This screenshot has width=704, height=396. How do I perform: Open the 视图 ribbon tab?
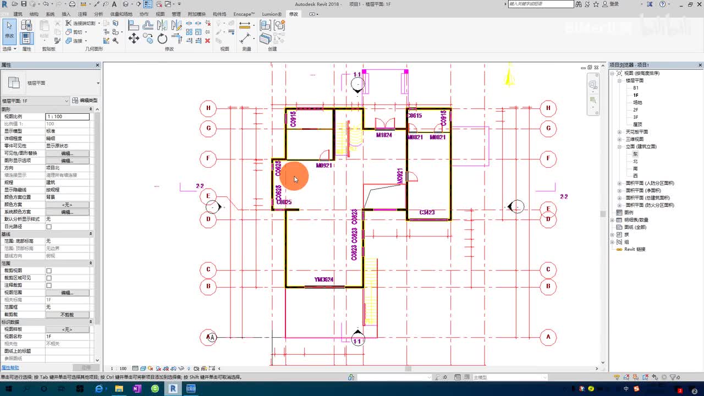coord(160,14)
